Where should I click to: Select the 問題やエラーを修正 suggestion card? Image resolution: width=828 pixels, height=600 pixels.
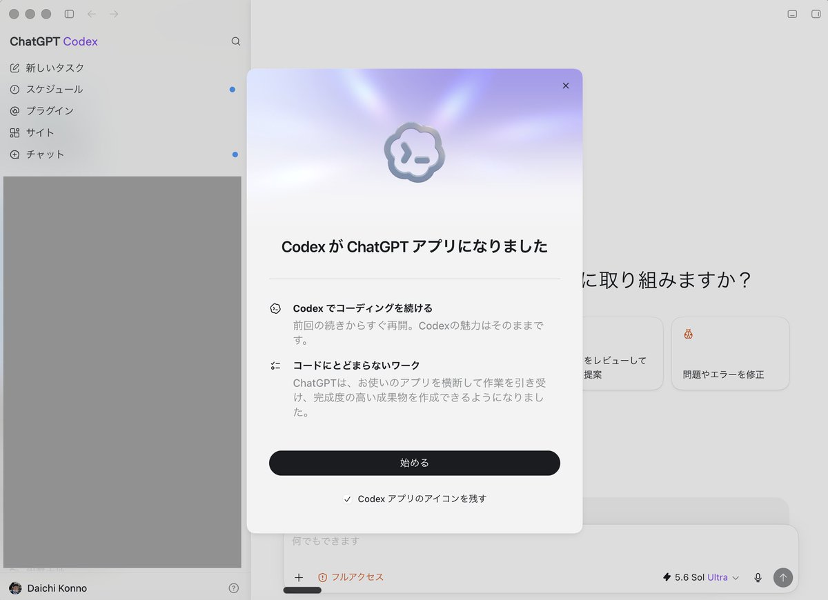point(730,354)
